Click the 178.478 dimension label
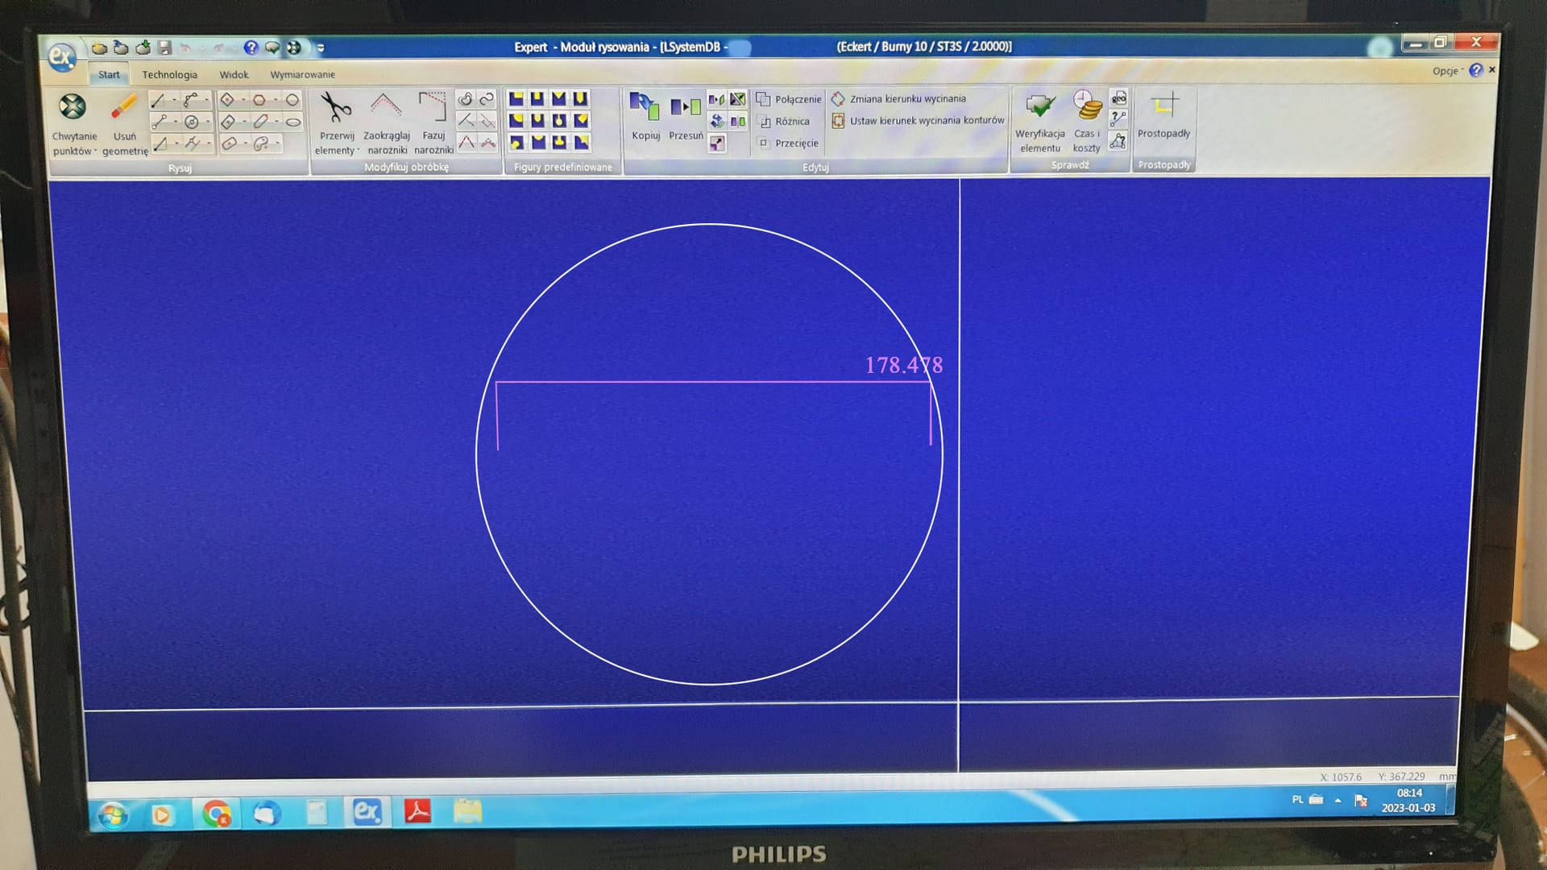 click(x=903, y=366)
